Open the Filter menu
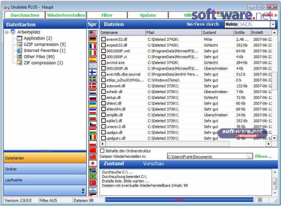The image size is (281, 206). [x=107, y=15]
